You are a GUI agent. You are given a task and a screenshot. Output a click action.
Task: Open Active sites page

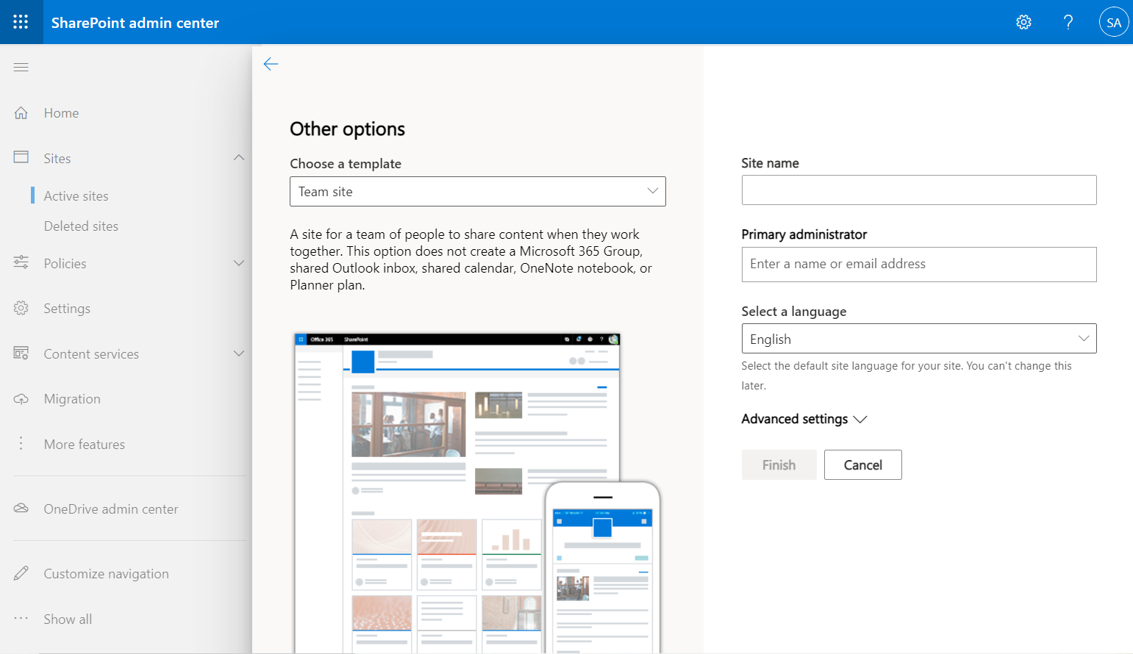(x=76, y=196)
